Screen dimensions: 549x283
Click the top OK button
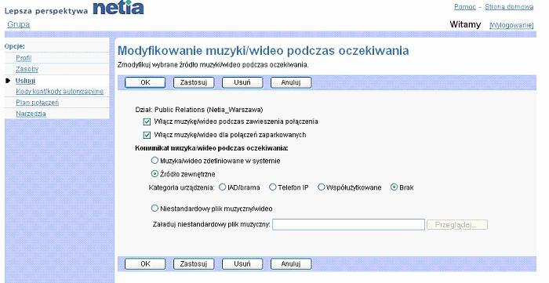145,82
